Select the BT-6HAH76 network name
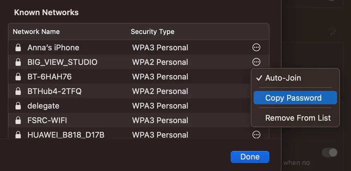This screenshot has width=351, height=171. pyautogui.click(x=49, y=77)
